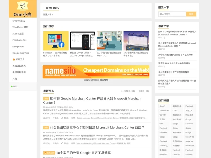Click the One小白 site logo
Image resolution: width=211 pixels, height=158 pixels.
click(23, 9)
